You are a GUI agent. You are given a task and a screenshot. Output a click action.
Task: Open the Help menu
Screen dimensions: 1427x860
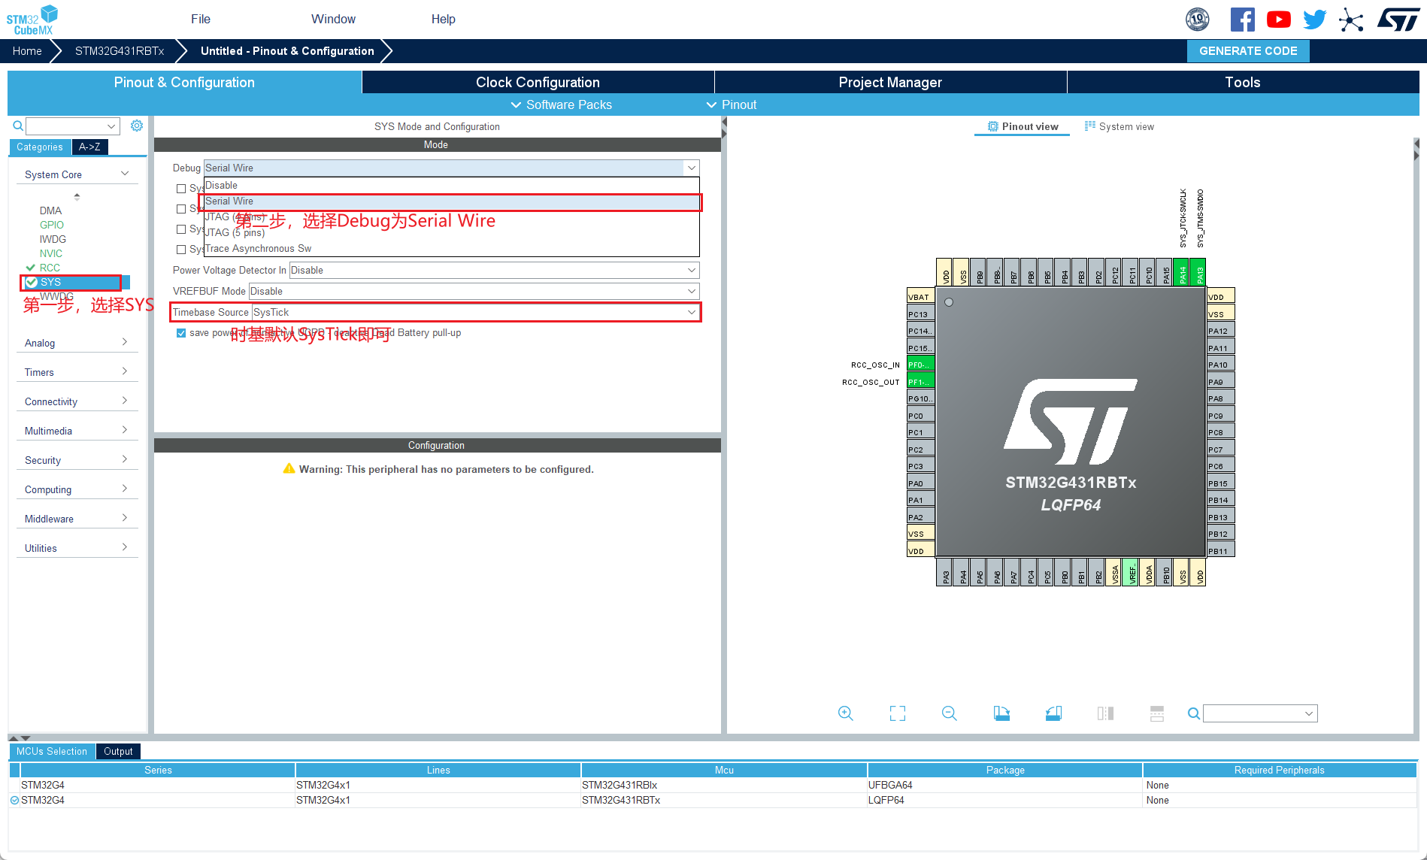(x=443, y=19)
